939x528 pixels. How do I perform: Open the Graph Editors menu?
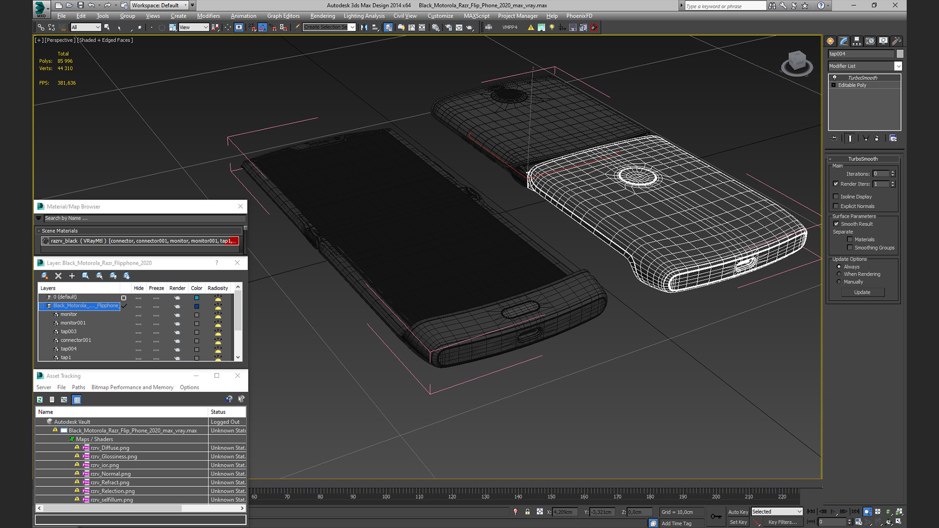pyautogui.click(x=283, y=16)
